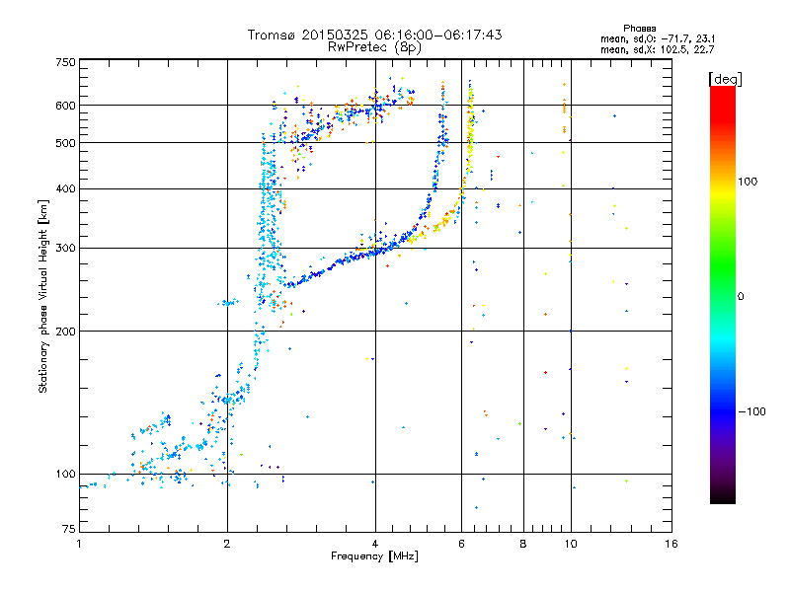Click the y-axis tick label '200'

(x=65, y=332)
